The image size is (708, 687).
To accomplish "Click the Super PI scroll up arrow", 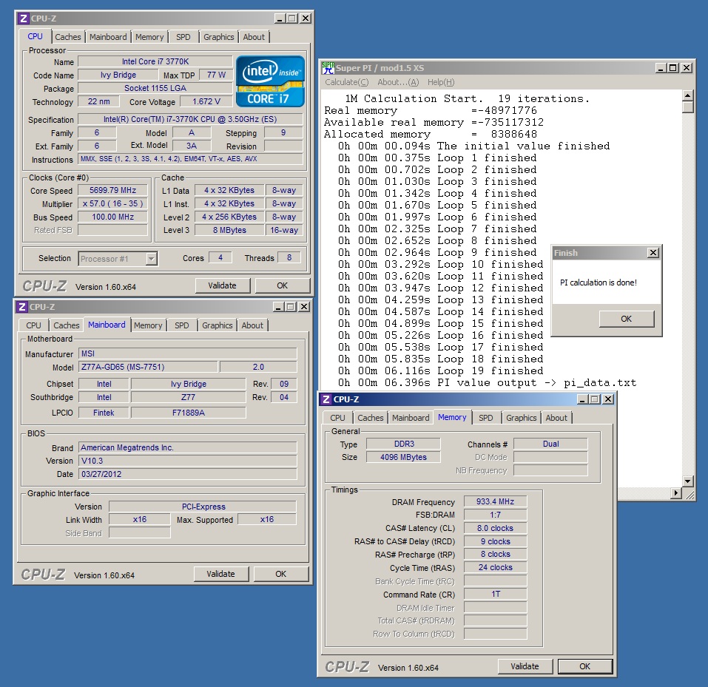I will point(688,97).
